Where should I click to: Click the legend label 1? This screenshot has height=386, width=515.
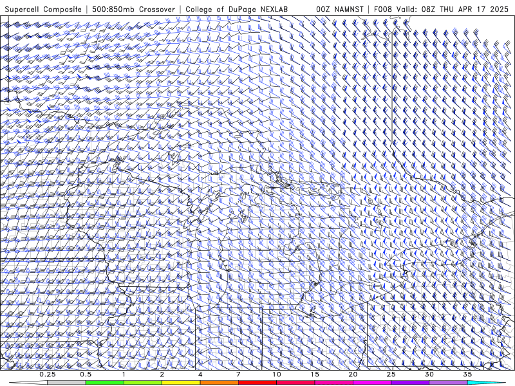(x=124, y=374)
